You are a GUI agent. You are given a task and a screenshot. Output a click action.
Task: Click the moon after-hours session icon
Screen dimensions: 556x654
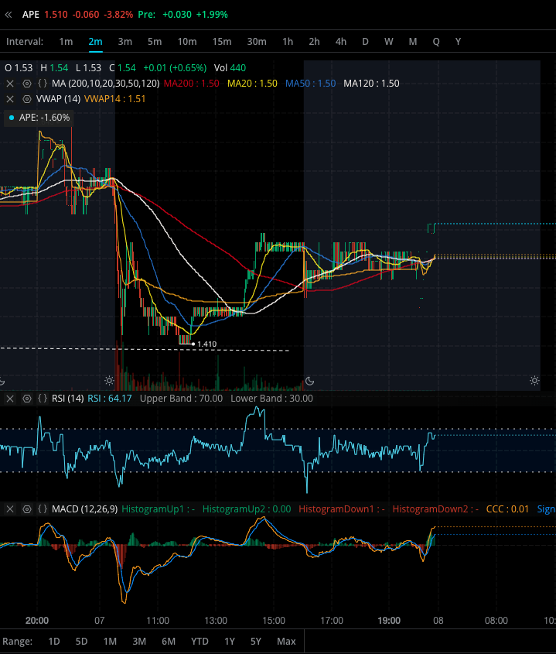[x=309, y=381]
